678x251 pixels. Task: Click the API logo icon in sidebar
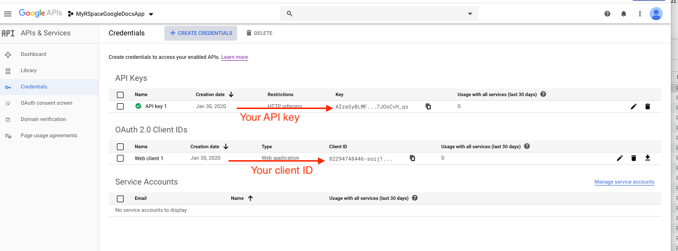[x=8, y=33]
